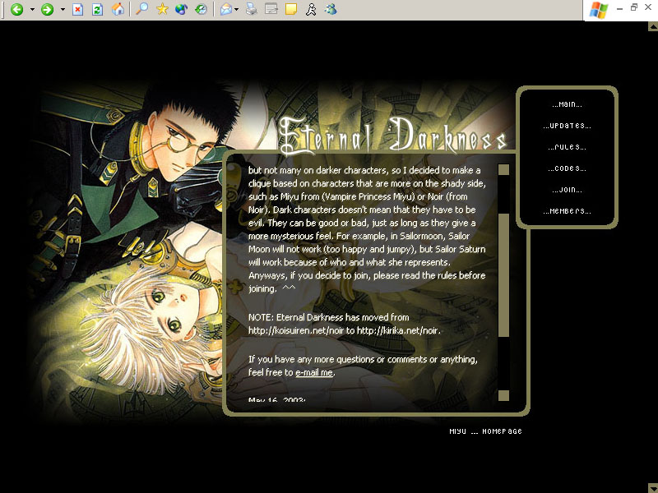This screenshot has height=493, width=658.
Task: Open Favorites with the star icon
Action: point(162,10)
